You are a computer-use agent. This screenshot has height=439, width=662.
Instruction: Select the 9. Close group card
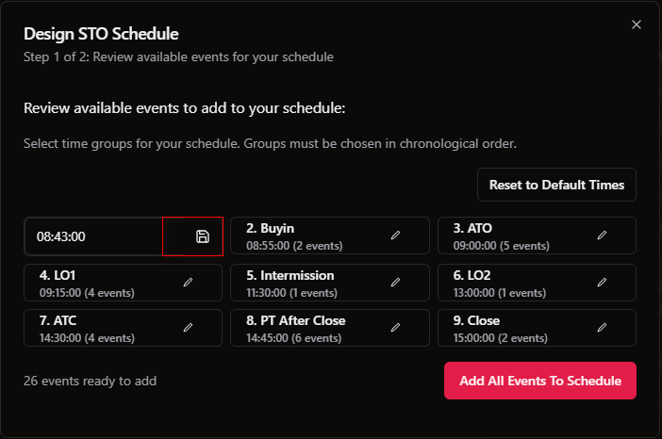coord(537,328)
